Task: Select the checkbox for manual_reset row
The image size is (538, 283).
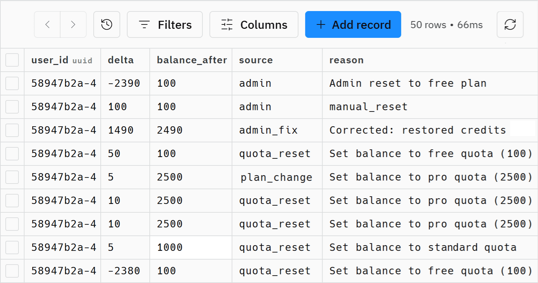Action: 12,107
